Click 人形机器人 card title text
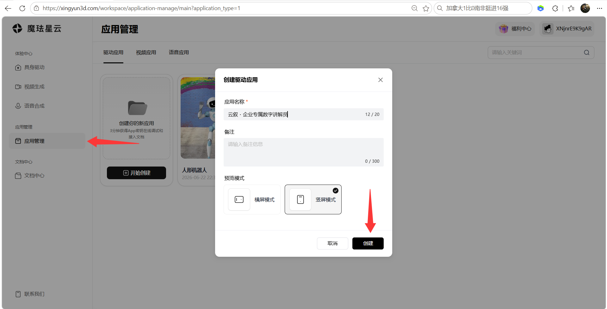 pos(194,170)
